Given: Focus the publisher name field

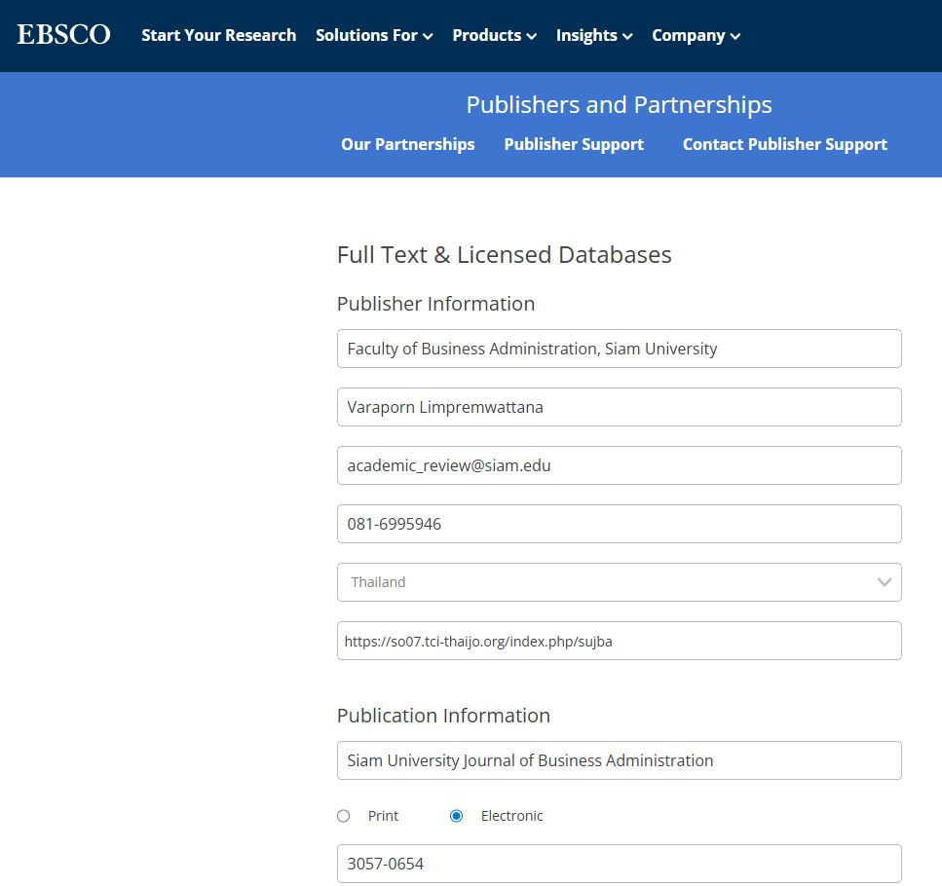Looking at the screenshot, I should pos(619,349).
